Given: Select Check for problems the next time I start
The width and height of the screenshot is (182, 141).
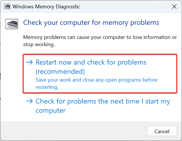Looking at the screenshot, I should pos(103,101).
